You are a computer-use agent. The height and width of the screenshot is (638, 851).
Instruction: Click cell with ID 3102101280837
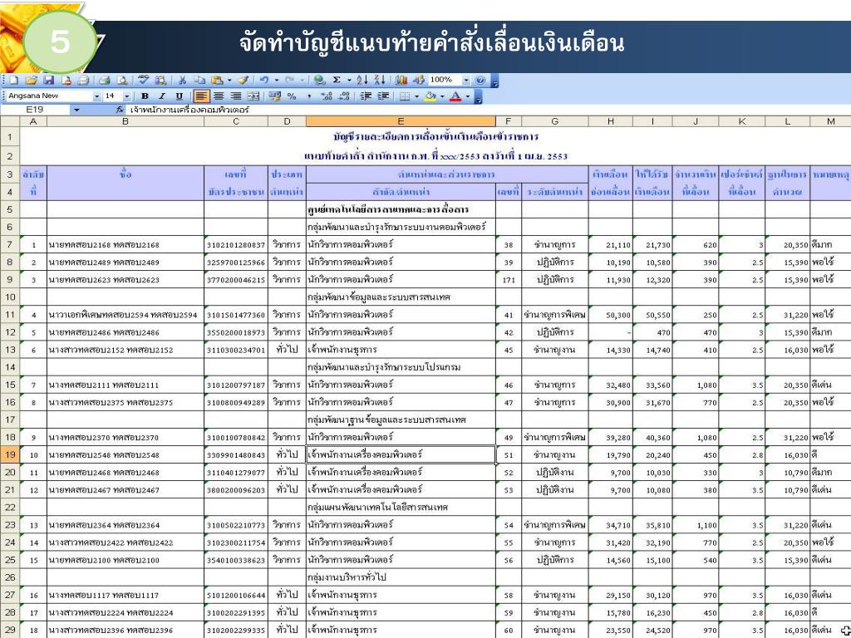point(236,245)
